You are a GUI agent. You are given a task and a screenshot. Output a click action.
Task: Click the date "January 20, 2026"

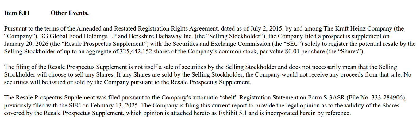(x=24, y=44)
